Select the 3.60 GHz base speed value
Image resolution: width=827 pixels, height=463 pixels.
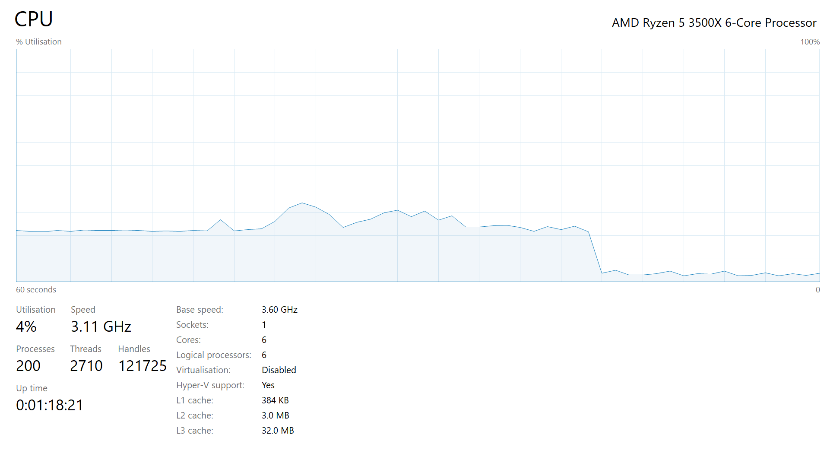pyautogui.click(x=279, y=310)
